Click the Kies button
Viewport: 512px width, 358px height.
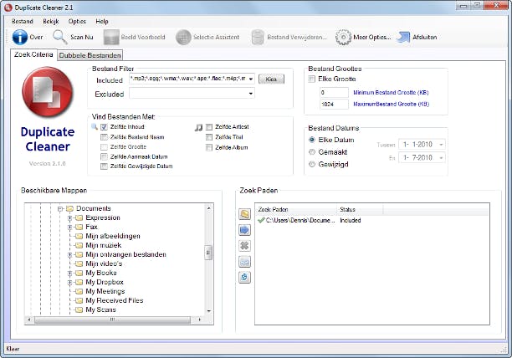coord(271,79)
